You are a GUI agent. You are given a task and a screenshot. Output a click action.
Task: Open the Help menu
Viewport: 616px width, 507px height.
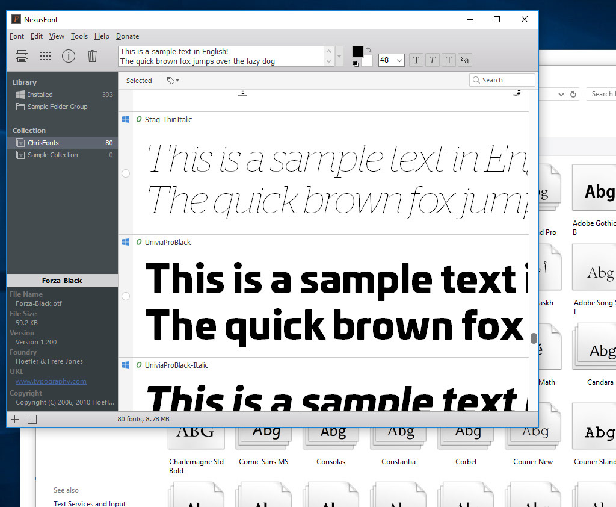102,36
